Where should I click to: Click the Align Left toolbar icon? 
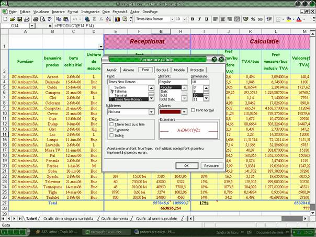point(216,19)
